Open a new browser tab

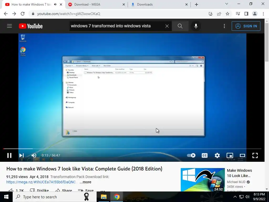tap(196, 5)
